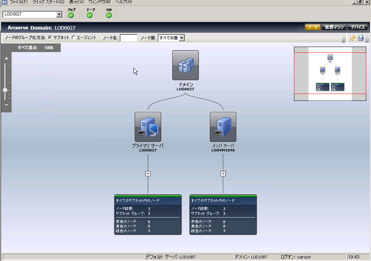Click the green tape status check icon

coord(90,16)
